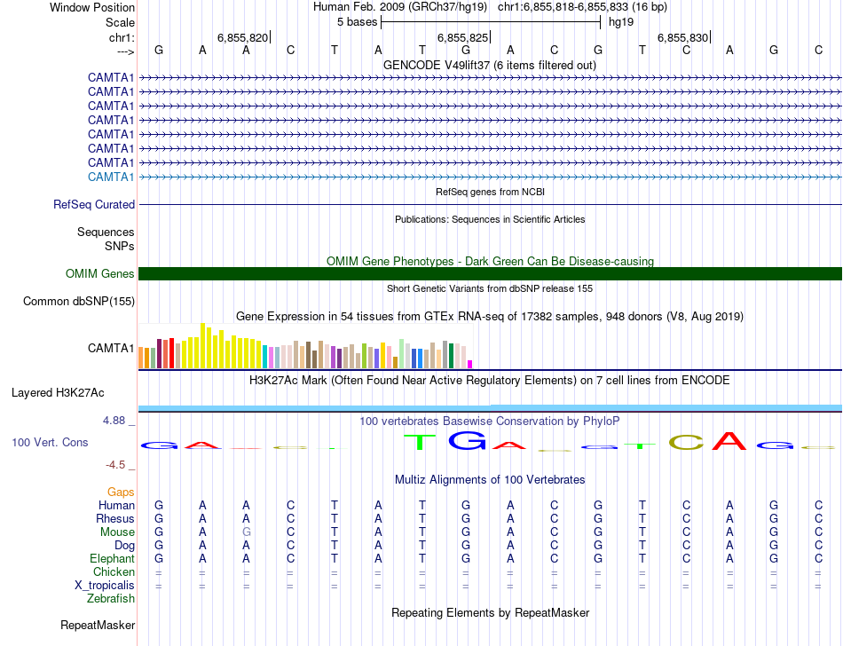Click the 100 Vert. Cons label
The height and width of the screenshot is (646, 843).
coord(50,442)
